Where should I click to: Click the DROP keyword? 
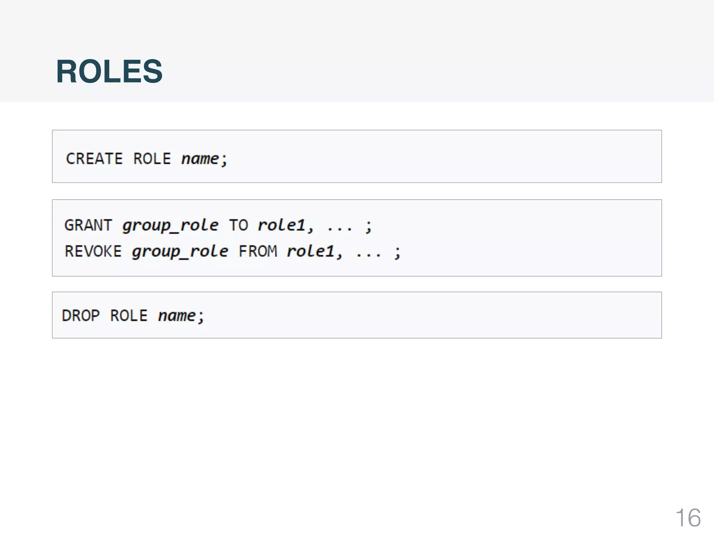point(81,316)
